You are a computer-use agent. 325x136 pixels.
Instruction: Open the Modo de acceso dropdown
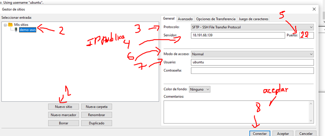(252, 54)
